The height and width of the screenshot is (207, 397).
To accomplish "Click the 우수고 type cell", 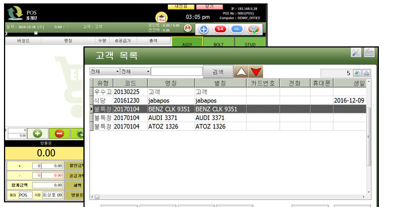I will click(x=103, y=92).
